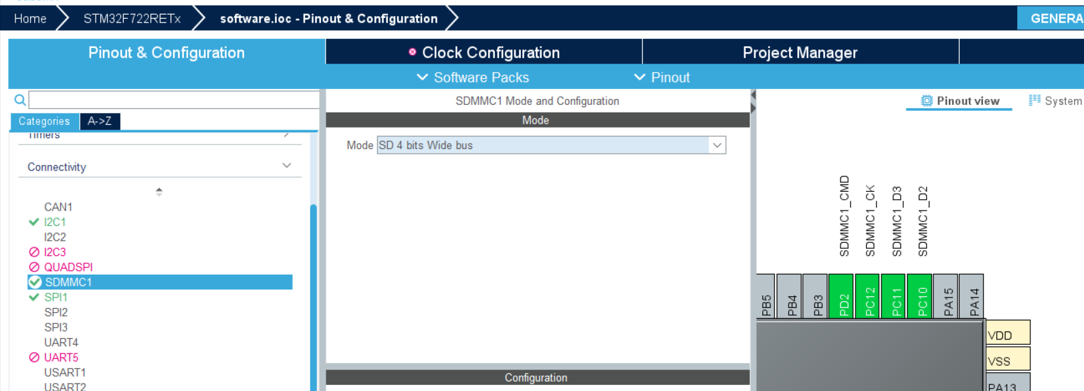Select SPI2 in the Connectivity list

pyautogui.click(x=56, y=312)
